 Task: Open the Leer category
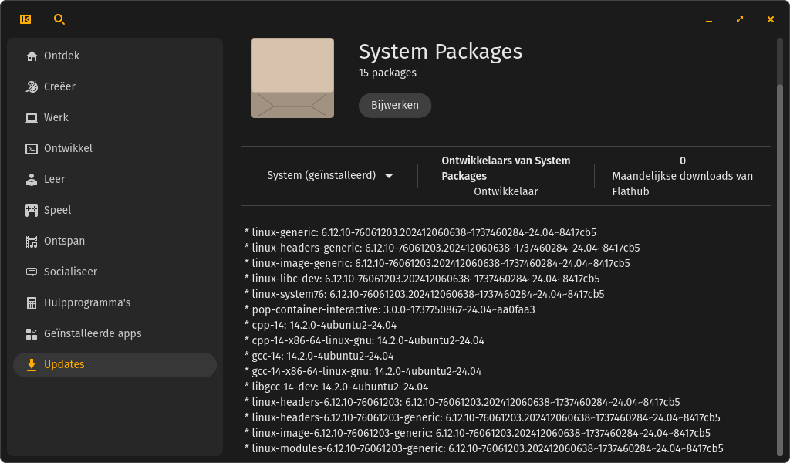[x=54, y=179]
